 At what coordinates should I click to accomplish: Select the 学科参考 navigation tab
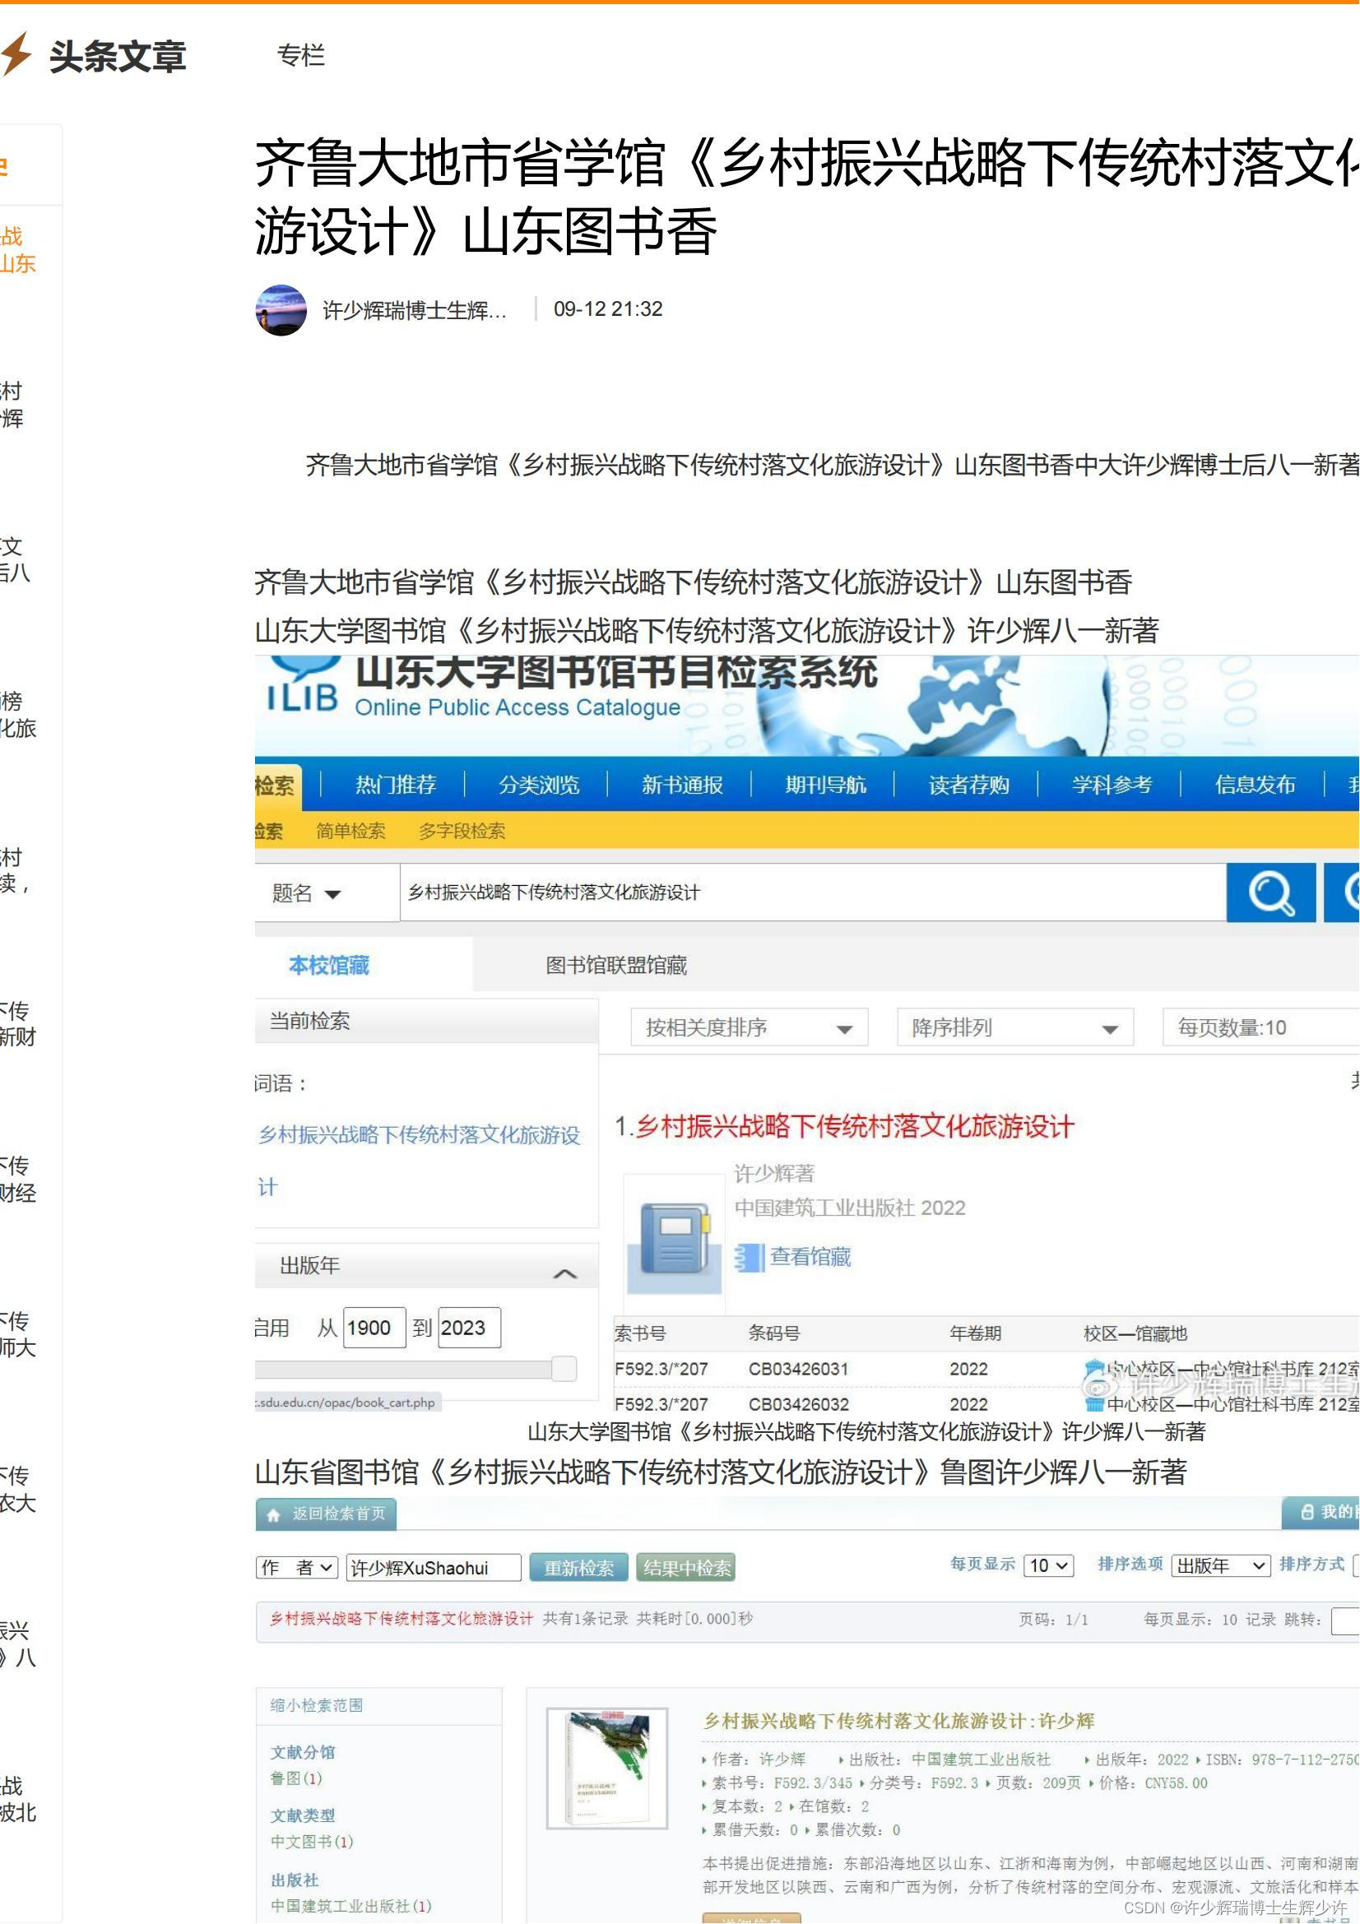click(x=1112, y=786)
